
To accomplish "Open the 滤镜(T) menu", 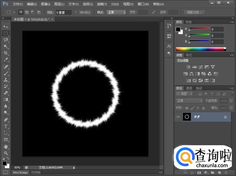I will coord(102,4).
